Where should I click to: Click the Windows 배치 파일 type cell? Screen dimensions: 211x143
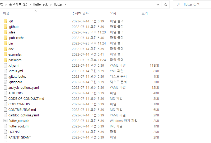coord(124,121)
